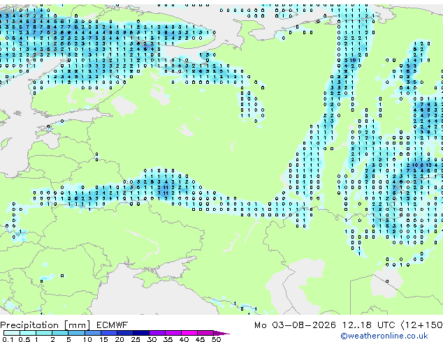Click the 15–20 mm blue legend swatch
The height and width of the screenshot is (342, 443).
(109, 333)
